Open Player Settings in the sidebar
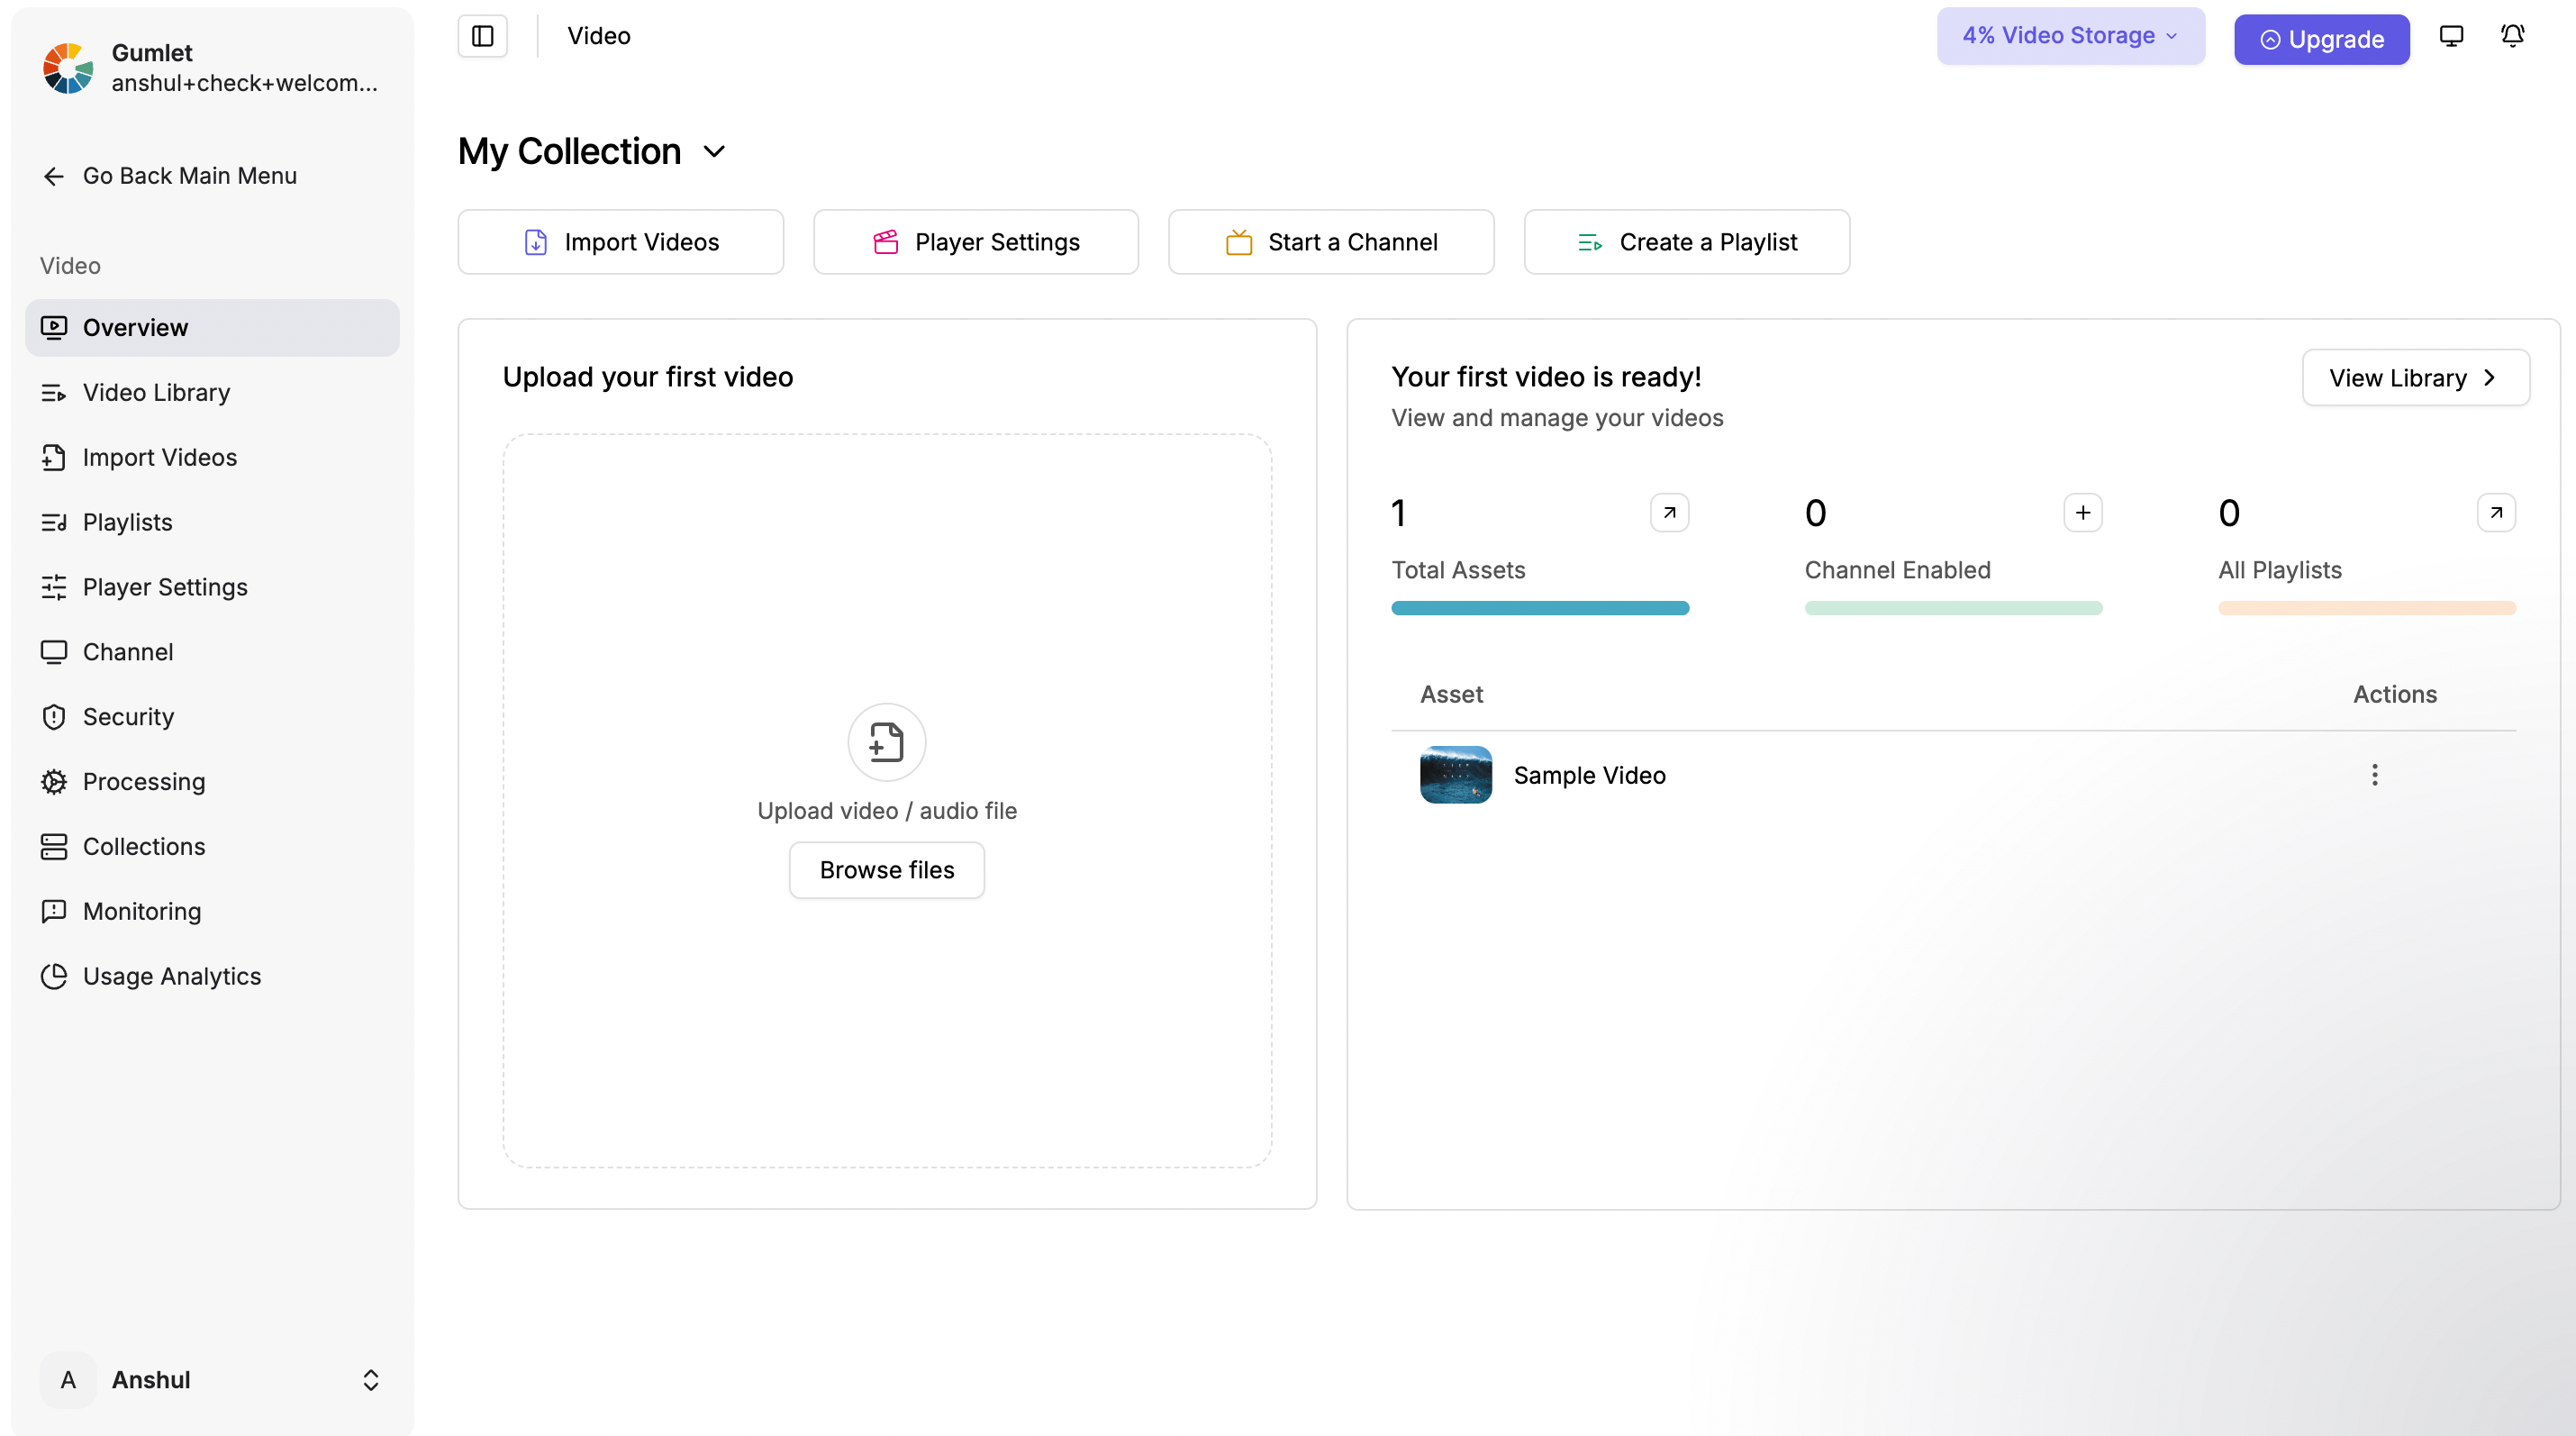 tap(212, 587)
